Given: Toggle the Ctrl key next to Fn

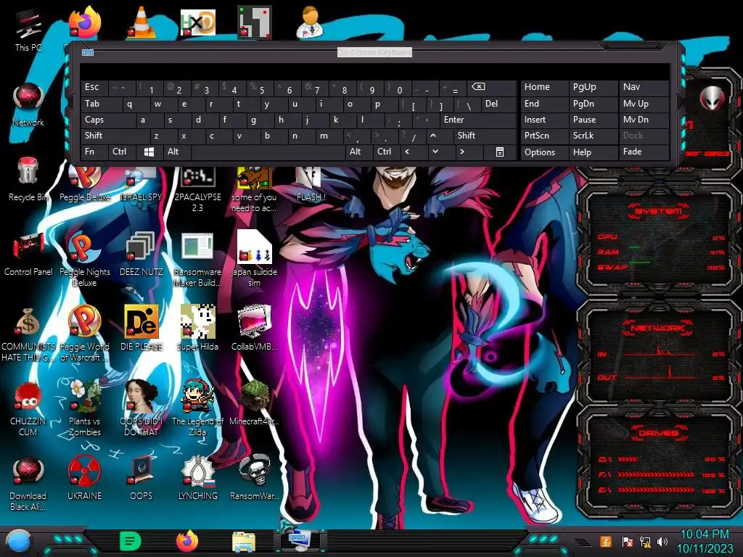Looking at the screenshot, I should point(122,152).
